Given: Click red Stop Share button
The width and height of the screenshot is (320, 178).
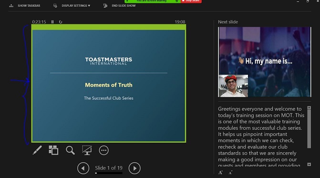Looking at the screenshot, I should point(191,1).
